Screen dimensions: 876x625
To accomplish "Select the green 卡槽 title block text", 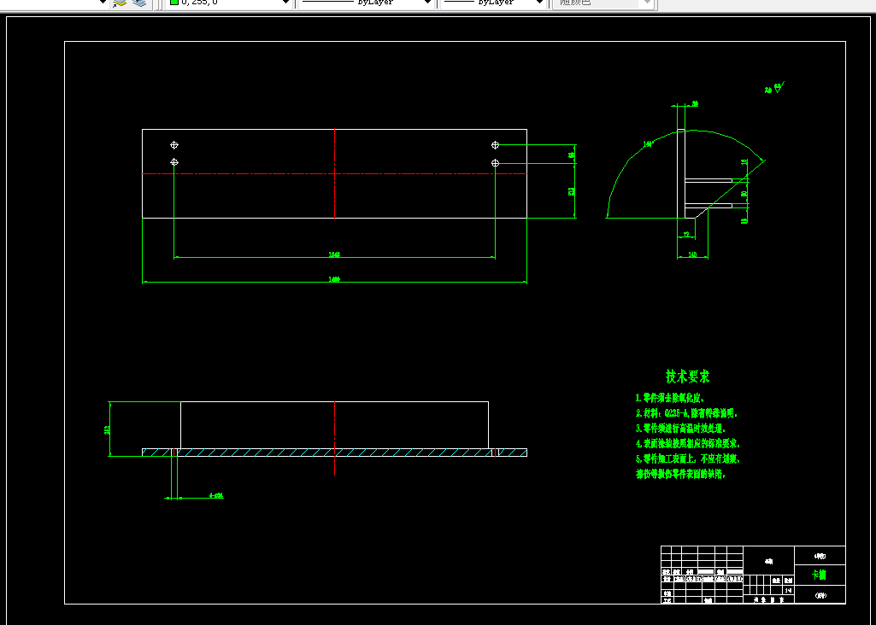I will point(820,575).
